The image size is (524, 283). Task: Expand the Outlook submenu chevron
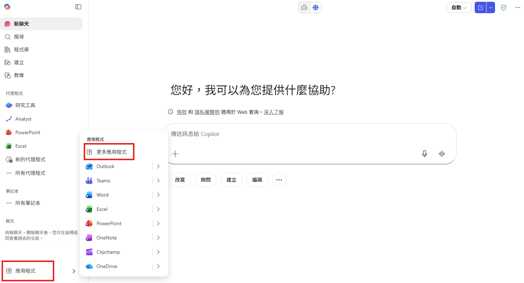[158, 166]
